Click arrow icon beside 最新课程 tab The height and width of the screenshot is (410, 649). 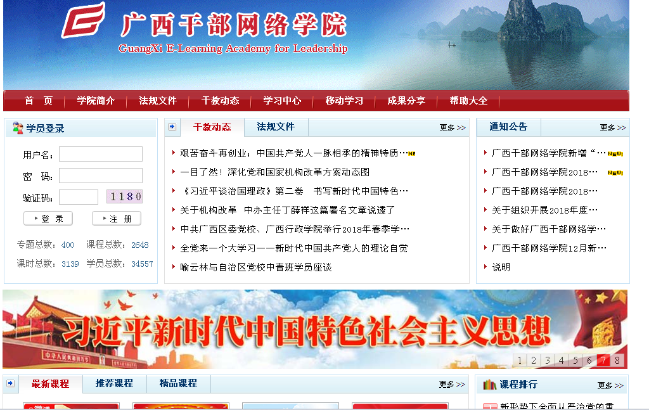pos(11,383)
